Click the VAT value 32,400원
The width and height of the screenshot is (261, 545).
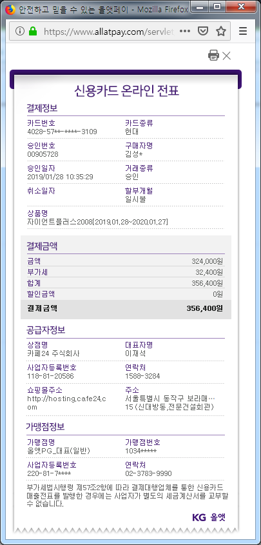pos(209,272)
